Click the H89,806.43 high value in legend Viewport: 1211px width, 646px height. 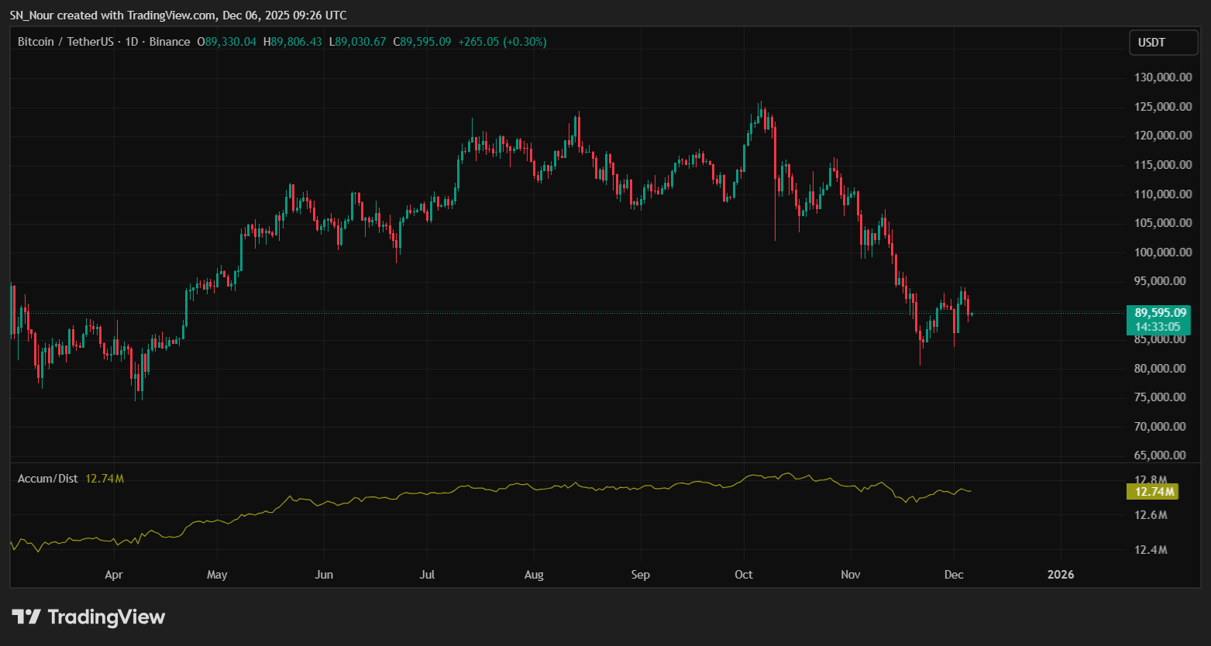(292, 42)
